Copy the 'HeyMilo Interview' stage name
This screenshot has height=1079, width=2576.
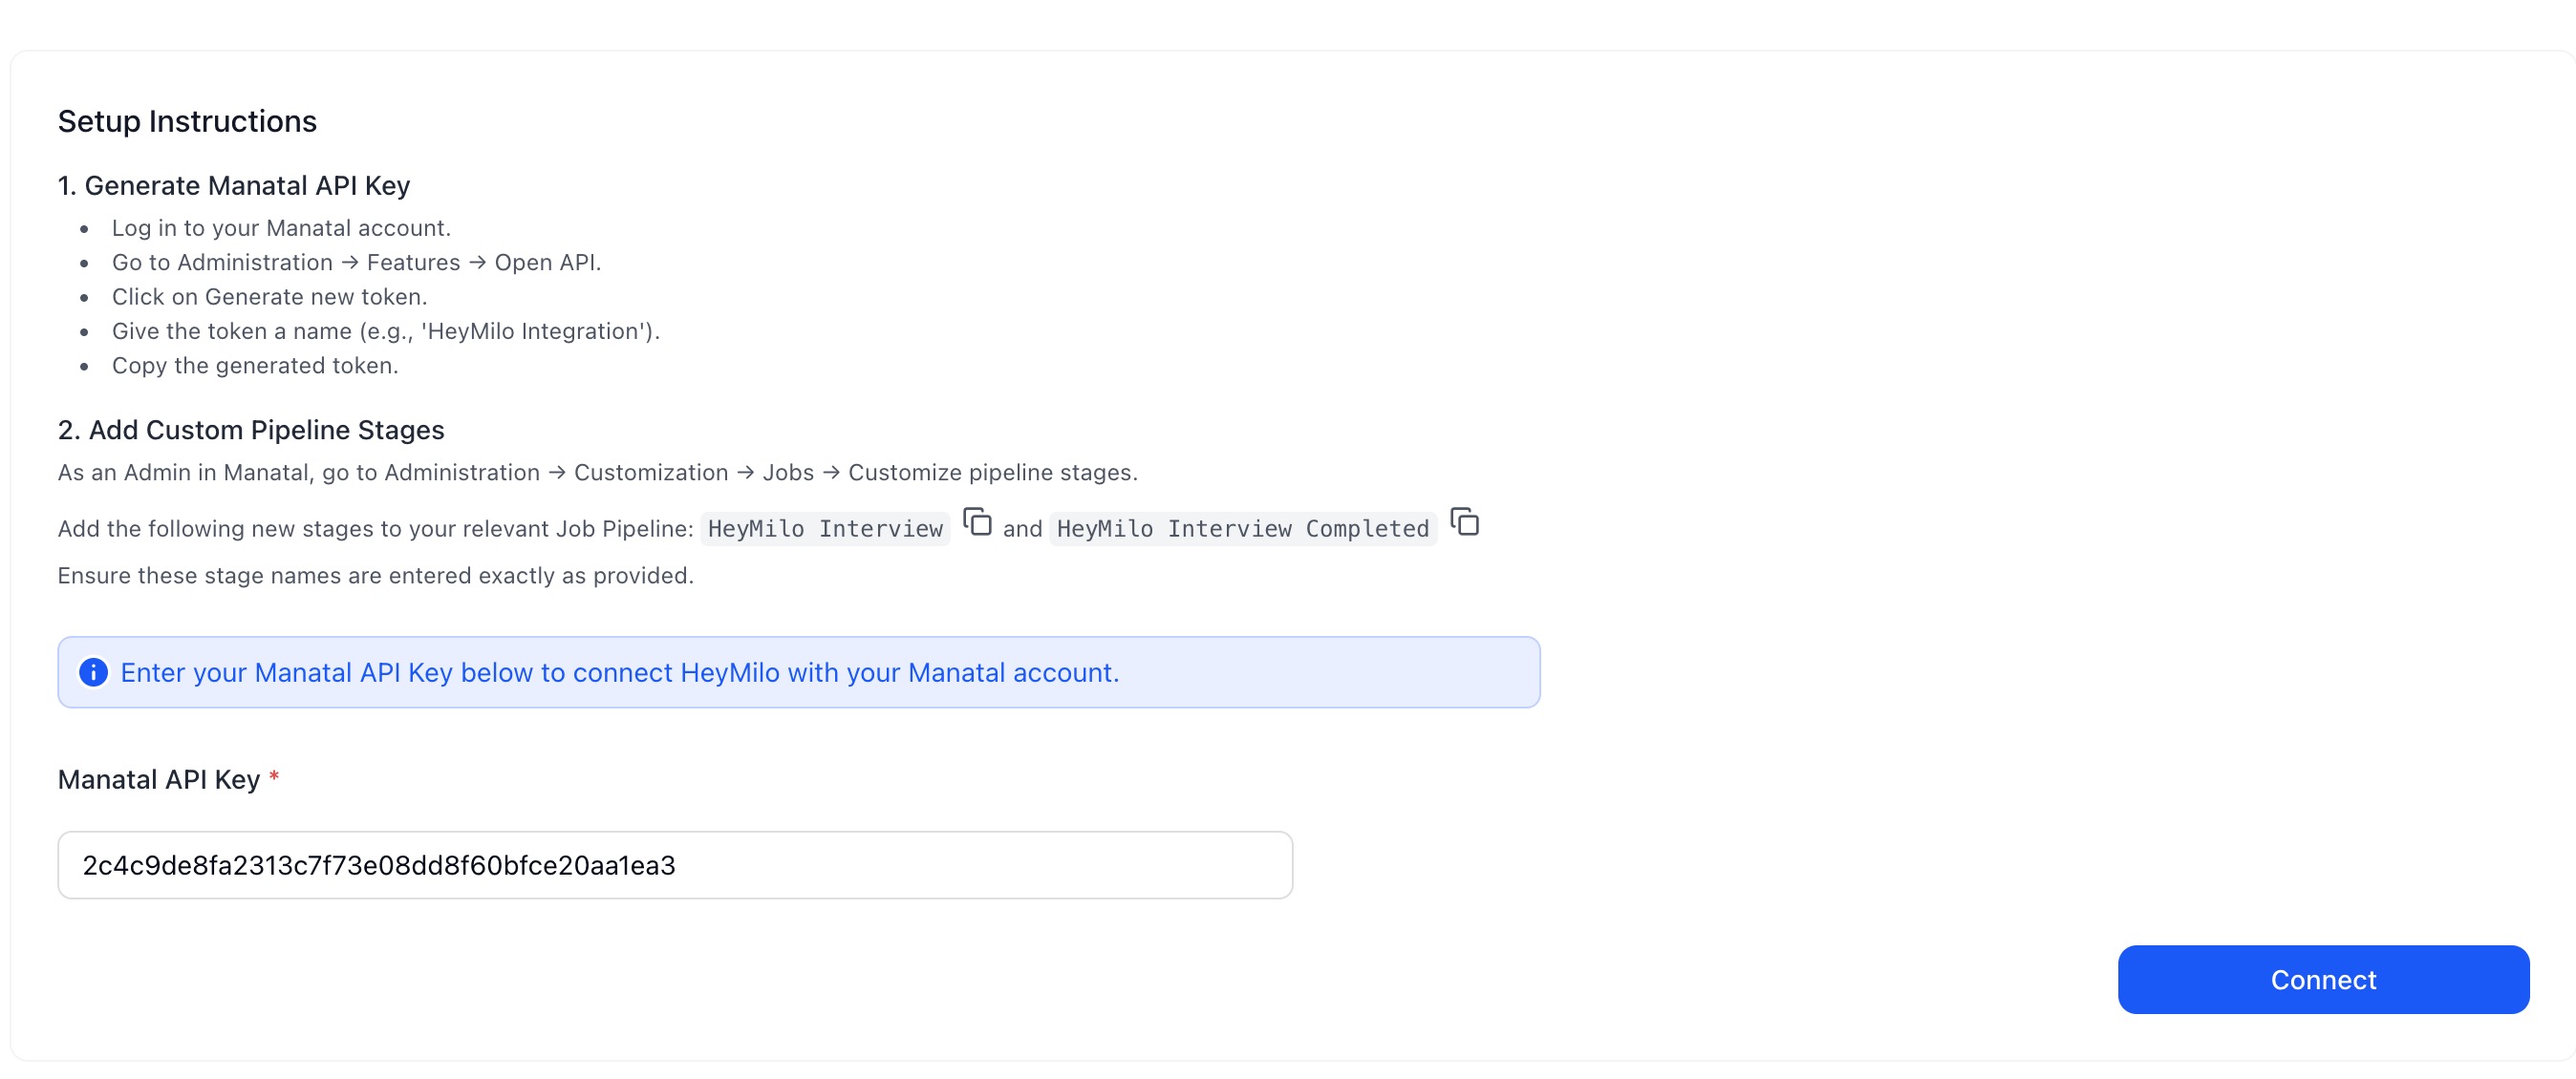click(x=977, y=522)
